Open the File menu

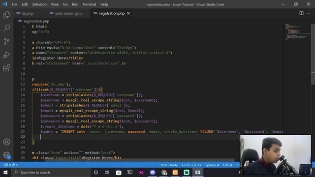[14, 4]
